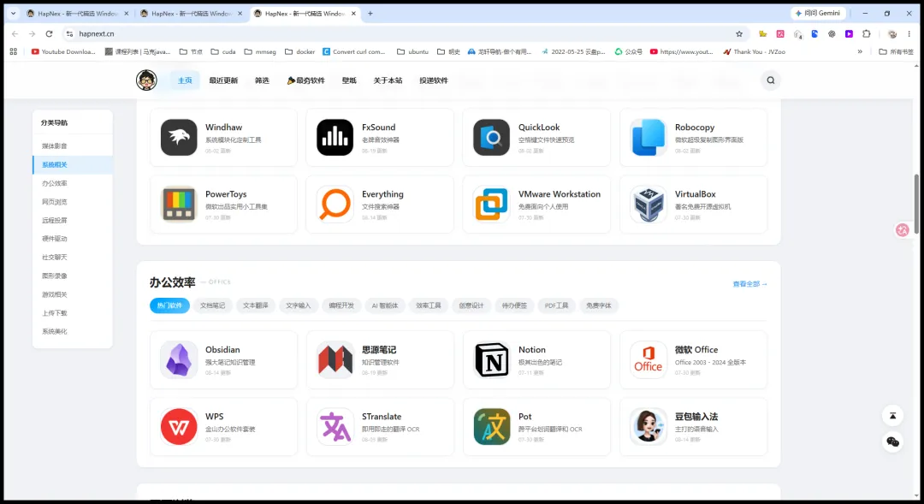The height and width of the screenshot is (504, 924).
Task: Open the Chrome three-dot menu
Action: pyautogui.click(x=909, y=33)
